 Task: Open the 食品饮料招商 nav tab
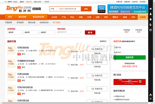click(38, 17)
